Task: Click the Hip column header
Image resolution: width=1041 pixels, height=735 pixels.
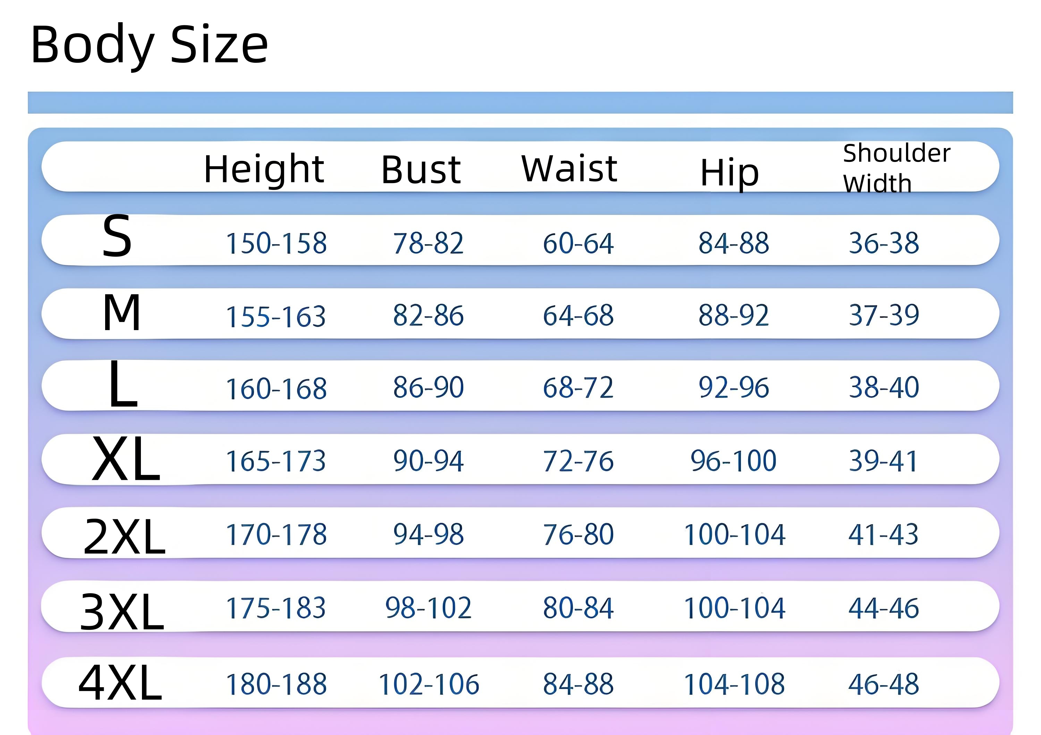Action: [x=729, y=173]
